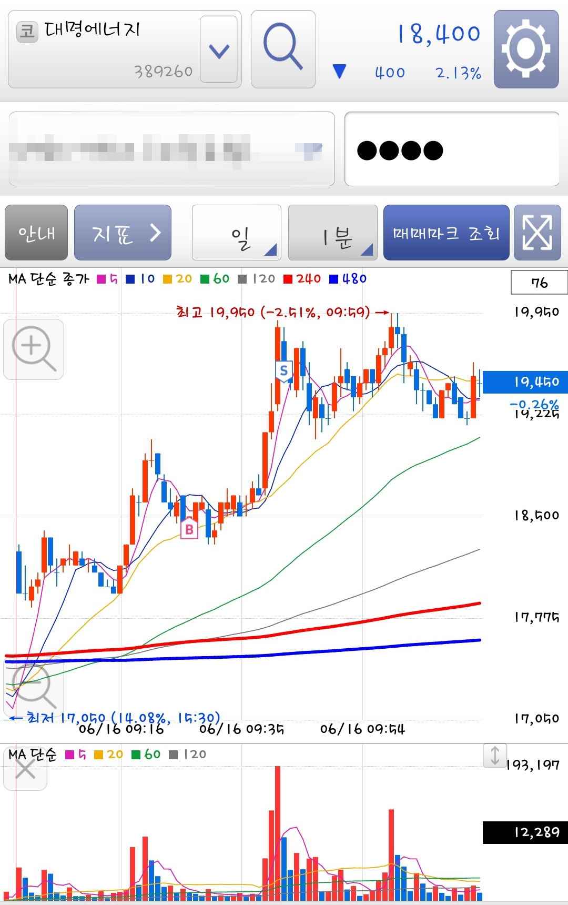Zoom in on the chart

[x=34, y=349]
